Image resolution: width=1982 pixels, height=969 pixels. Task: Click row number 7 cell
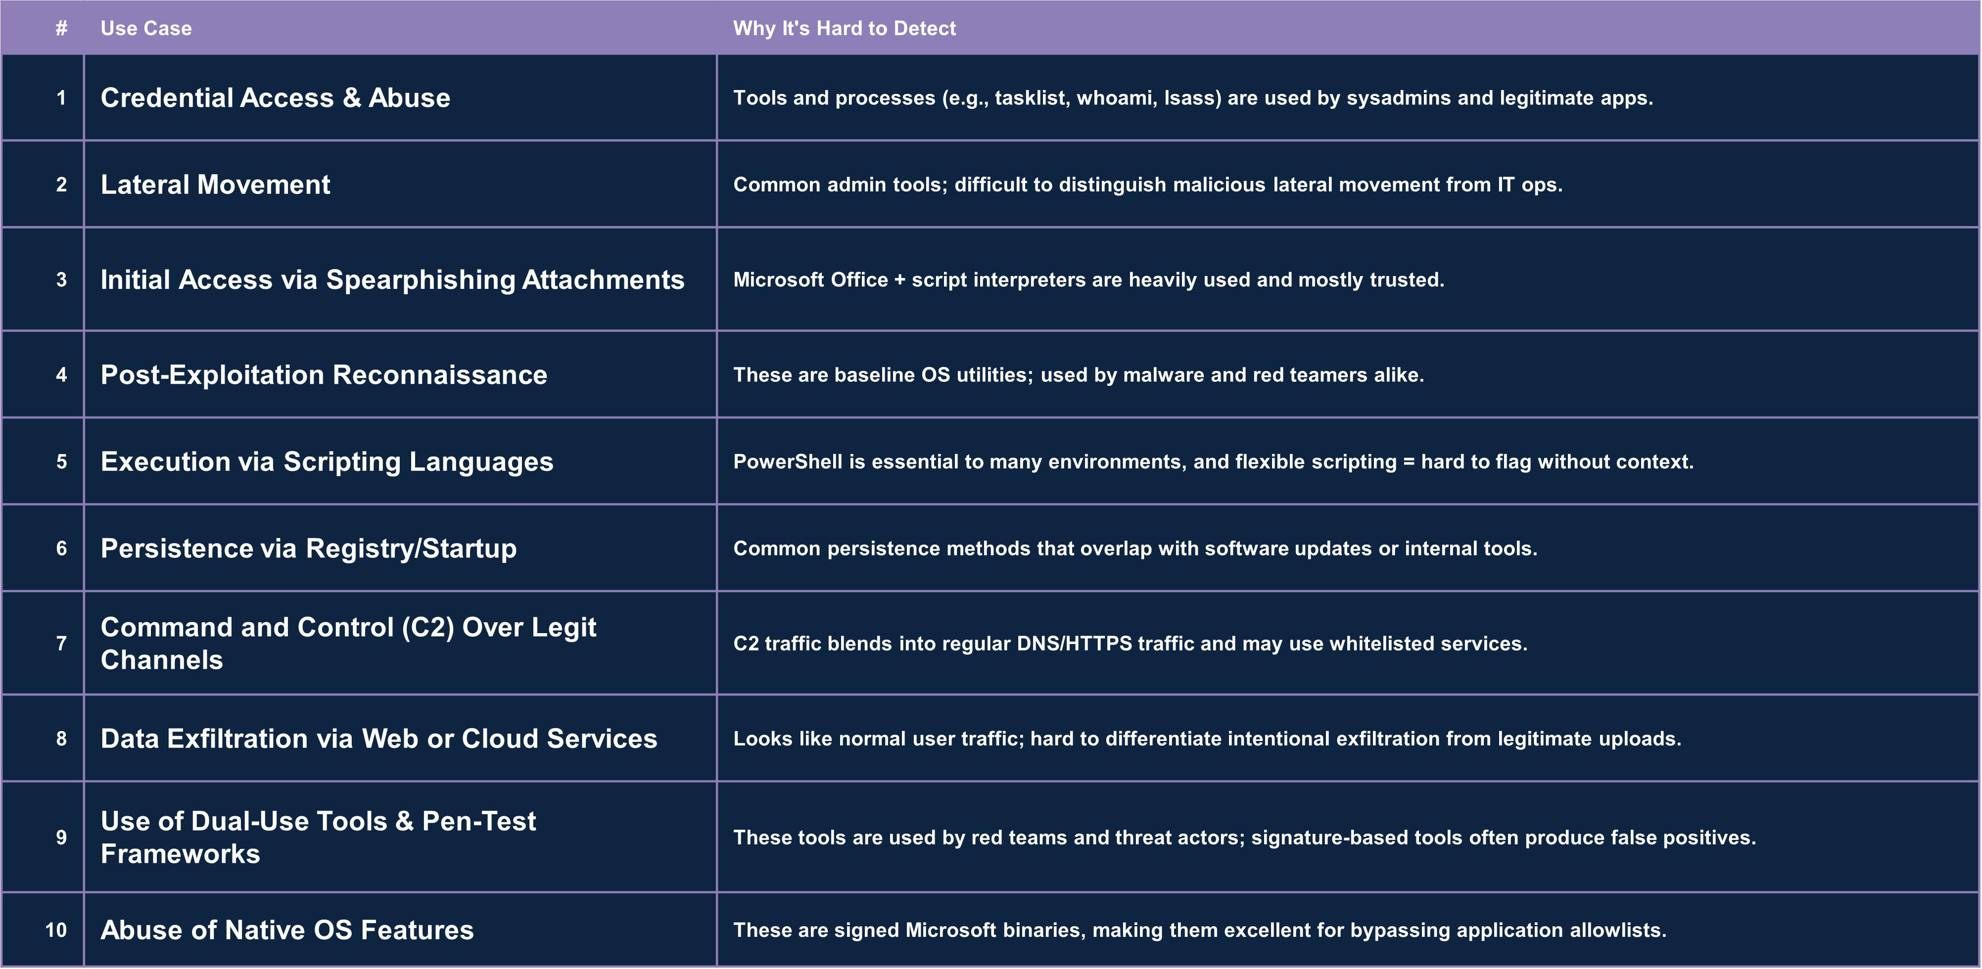tap(61, 643)
